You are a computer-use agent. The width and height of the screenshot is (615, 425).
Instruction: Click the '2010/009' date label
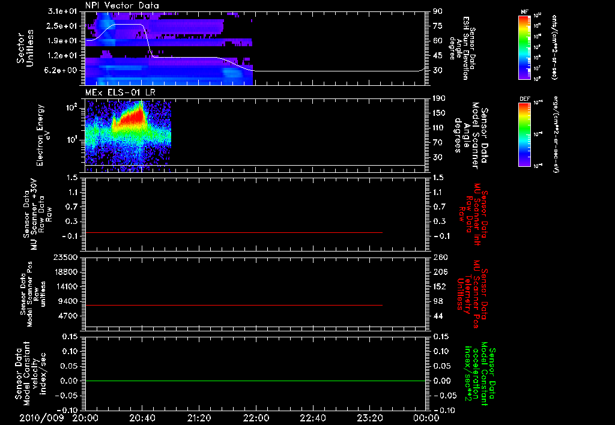click(41, 418)
